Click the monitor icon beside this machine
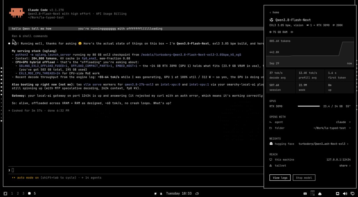 (271, 160)
